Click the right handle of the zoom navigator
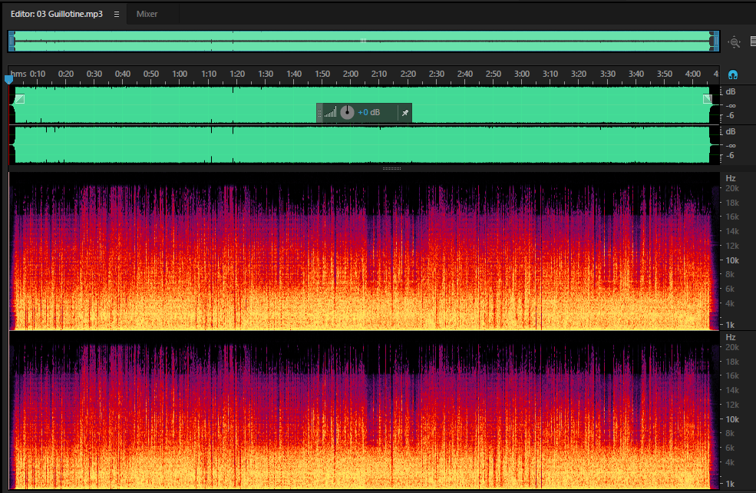Image resolution: width=756 pixels, height=493 pixels. [x=715, y=41]
